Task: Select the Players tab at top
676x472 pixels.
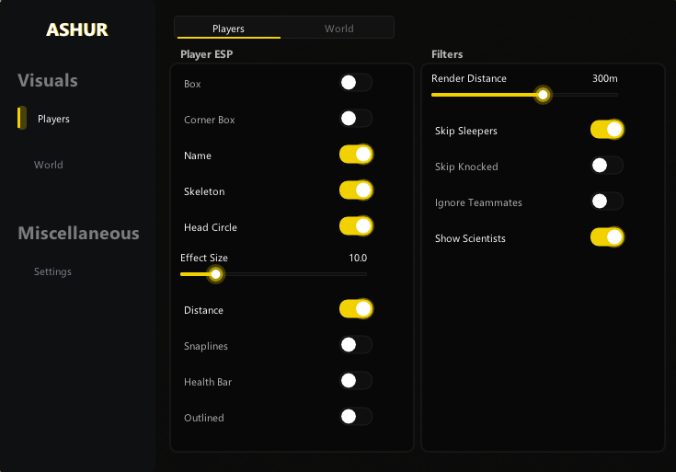Action: (x=228, y=29)
